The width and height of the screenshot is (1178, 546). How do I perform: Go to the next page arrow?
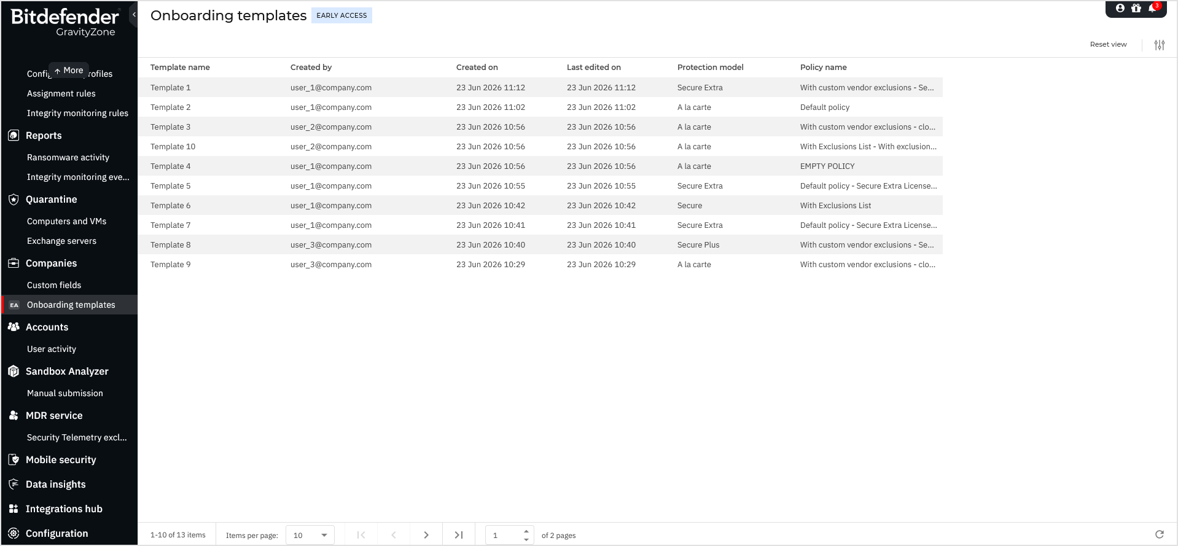pos(426,535)
